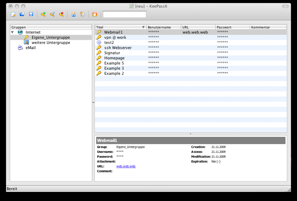Viewport: 297px width, 201px height.
Task: Click the Expiration value Nie [-]
Action: (216, 162)
